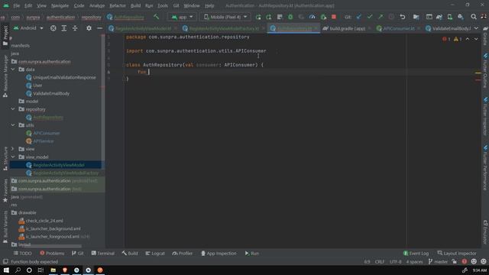Image resolution: width=489 pixels, height=275 pixels.
Task: Open the Logcat tool window button
Action: (x=155, y=253)
